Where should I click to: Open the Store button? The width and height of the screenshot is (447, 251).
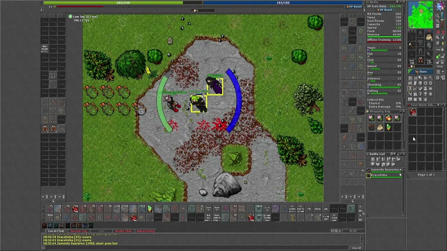[420, 71]
